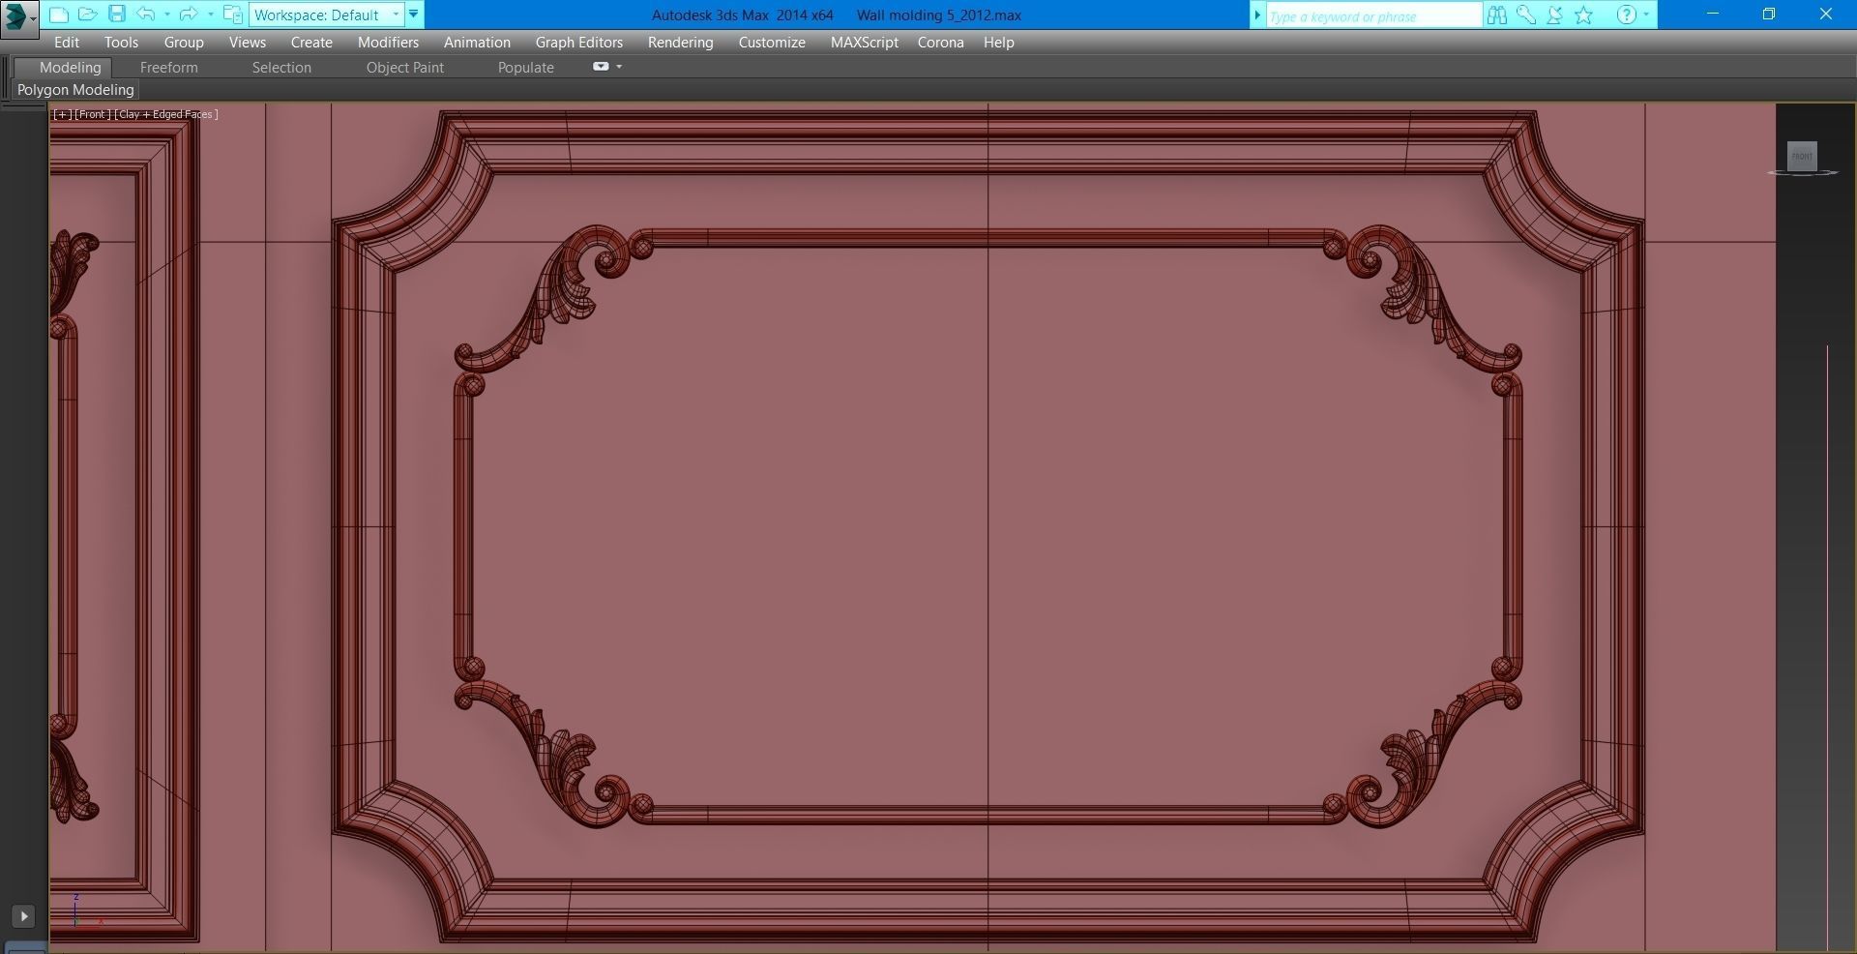Click the InfoCenter search input field
The image size is (1857, 954).
(x=1373, y=15)
